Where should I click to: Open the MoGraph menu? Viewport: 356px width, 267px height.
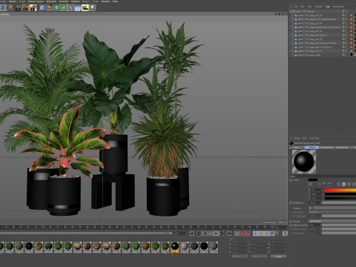coord(51,1)
